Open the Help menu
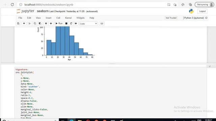This screenshot has height=121, width=216. coord(92,18)
